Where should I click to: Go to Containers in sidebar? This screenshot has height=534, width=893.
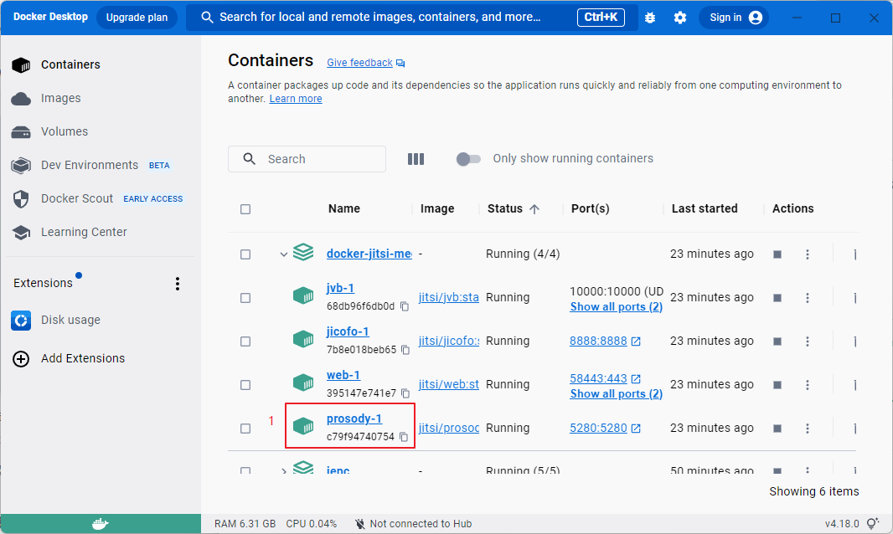(70, 65)
